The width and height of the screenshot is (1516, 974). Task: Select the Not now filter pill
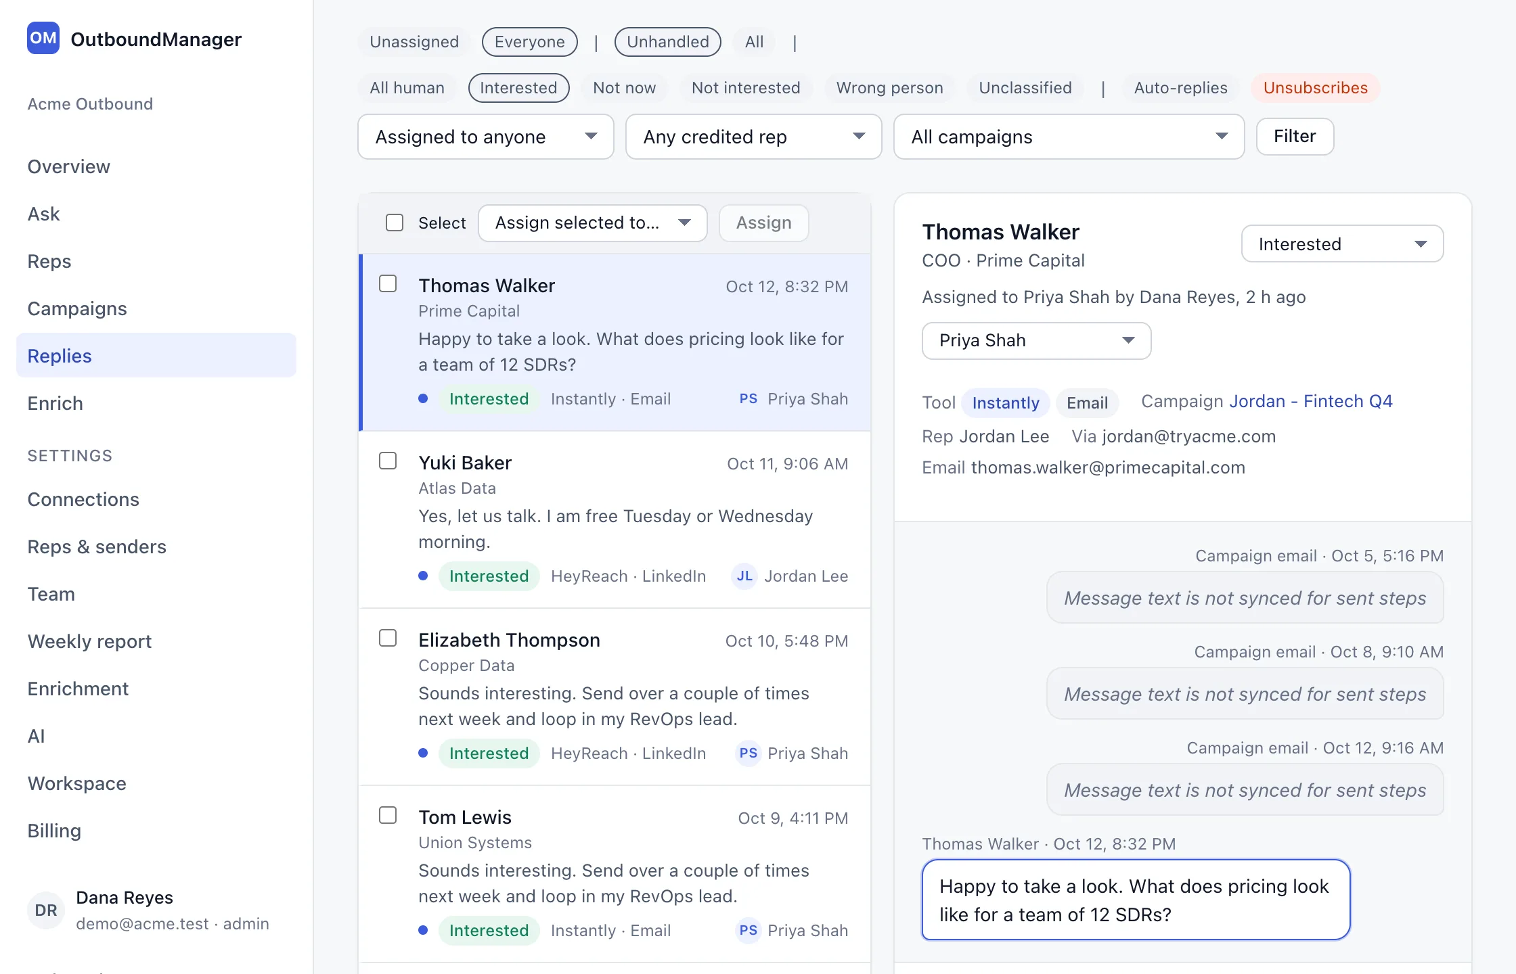(625, 88)
